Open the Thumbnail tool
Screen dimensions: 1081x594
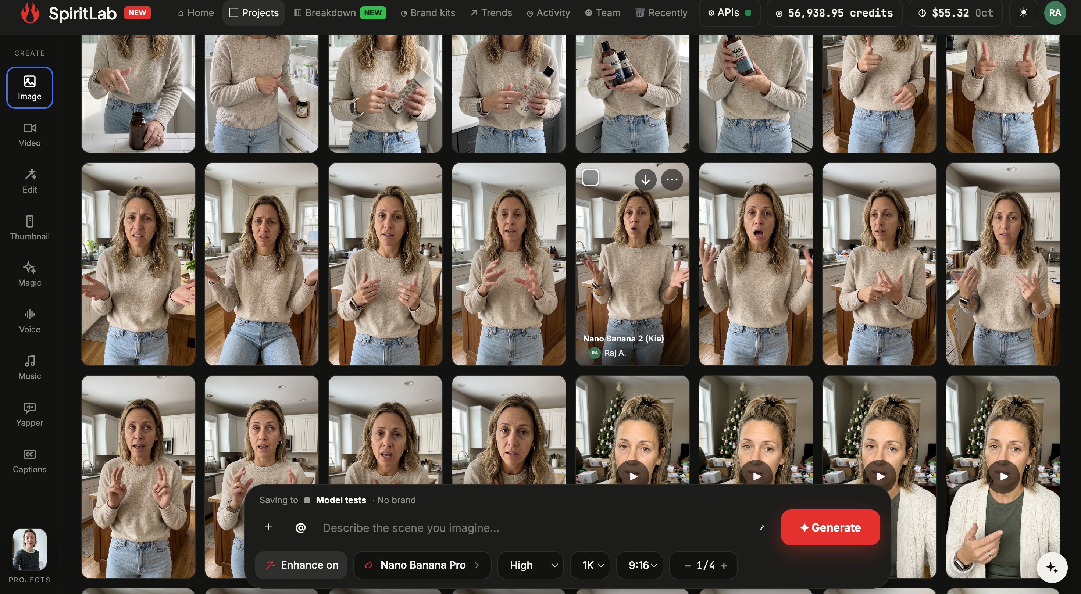pyautogui.click(x=29, y=228)
